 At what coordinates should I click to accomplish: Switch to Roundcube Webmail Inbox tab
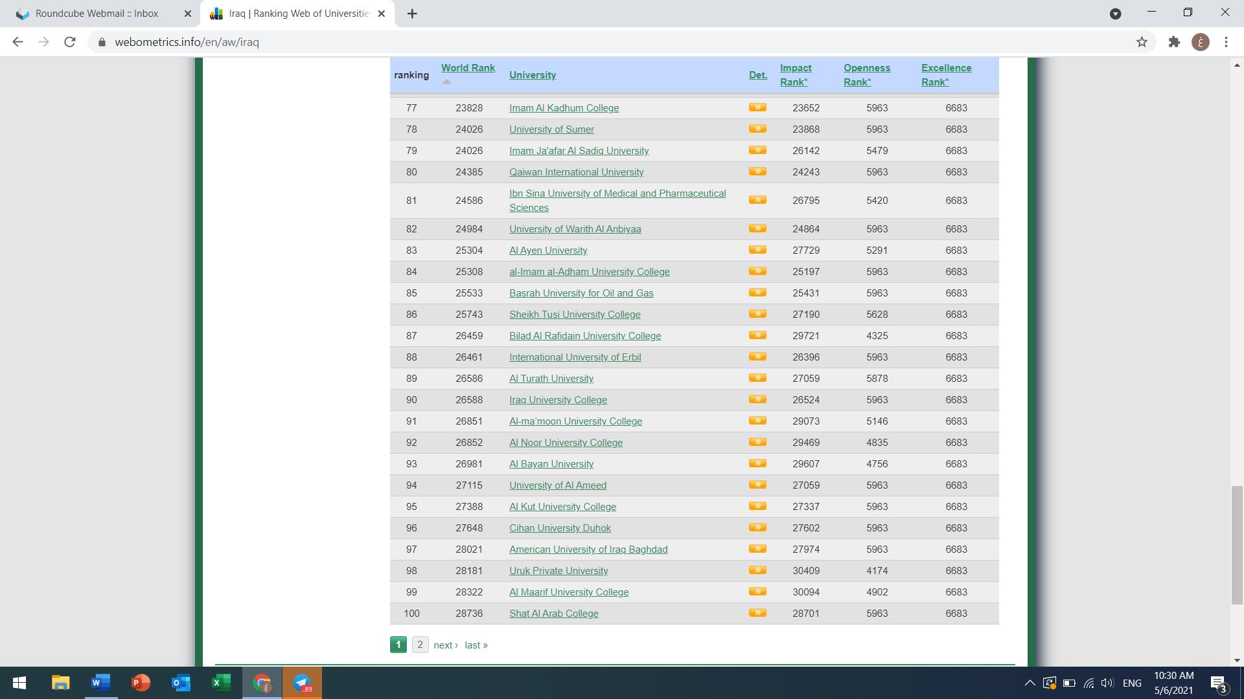coord(97,14)
